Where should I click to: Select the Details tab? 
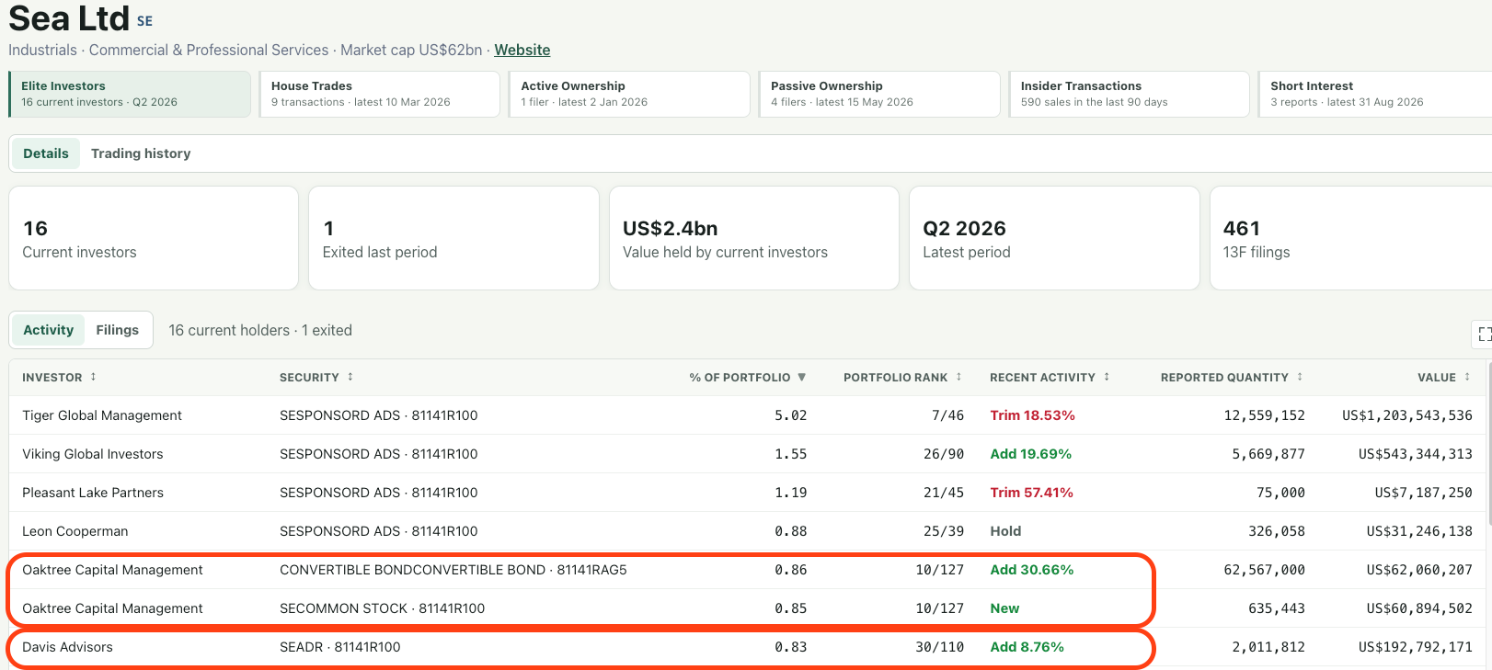[x=46, y=153]
